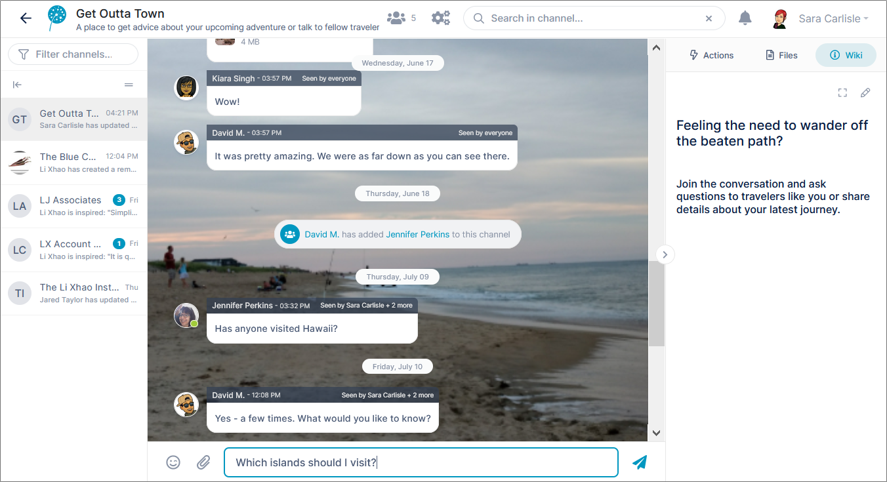
Task: Click the Thursday, July 09 date label
Action: pyautogui.click(x=398, y=277)
